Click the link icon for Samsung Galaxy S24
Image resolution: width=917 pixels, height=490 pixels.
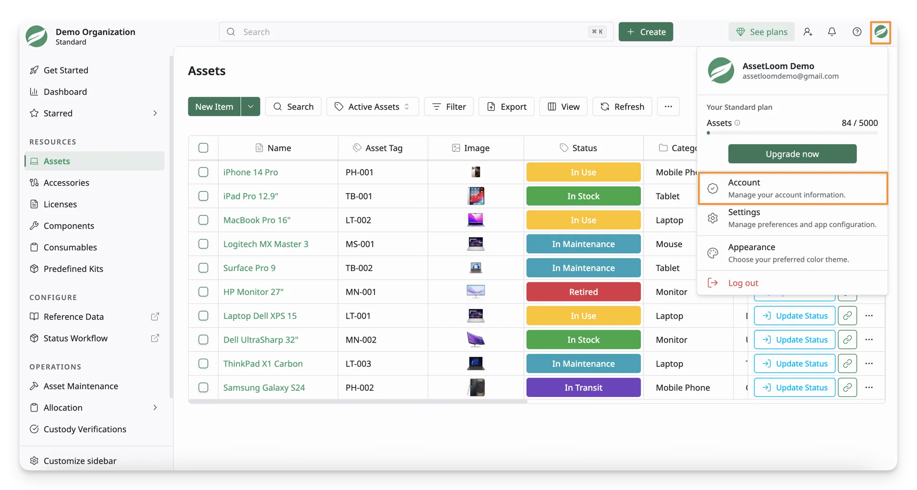847,387
